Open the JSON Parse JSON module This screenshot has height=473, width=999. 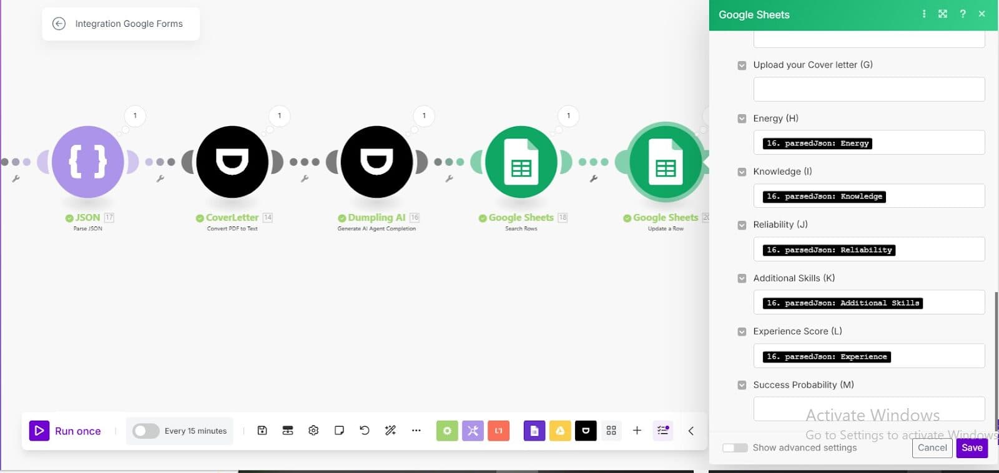point(88,162)
